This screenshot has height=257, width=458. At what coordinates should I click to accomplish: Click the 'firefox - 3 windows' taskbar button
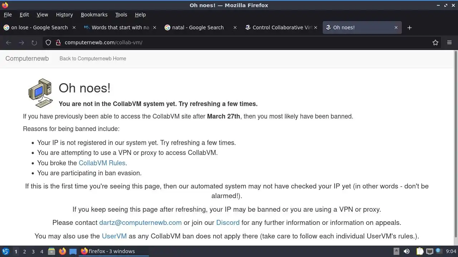pyautogui.click(x=114, y=251)
